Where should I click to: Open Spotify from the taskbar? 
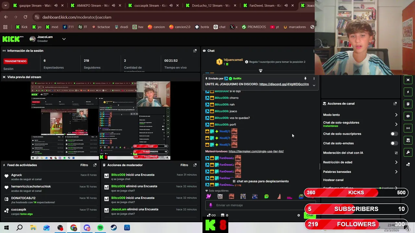coord(100,228)
